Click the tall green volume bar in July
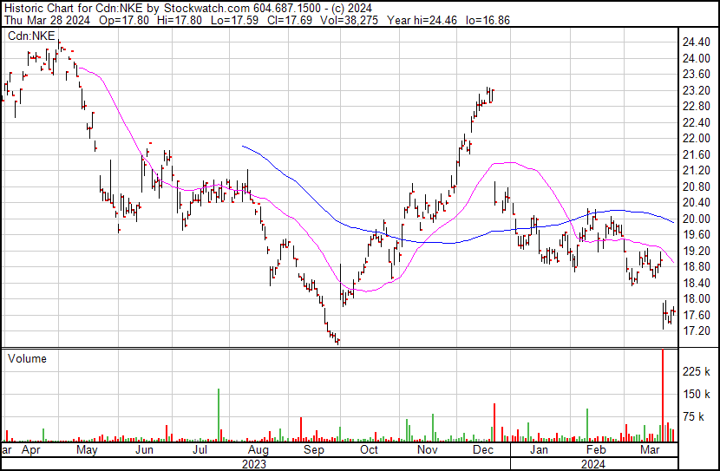 point(218,415)
